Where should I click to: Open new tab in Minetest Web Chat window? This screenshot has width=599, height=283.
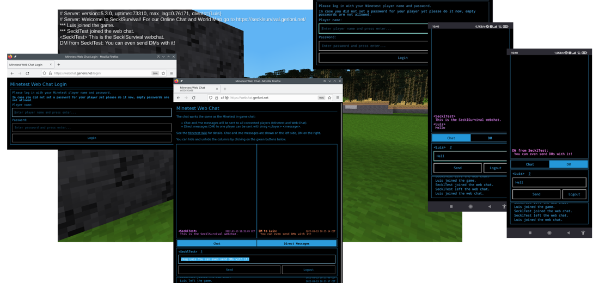(224, 89)
